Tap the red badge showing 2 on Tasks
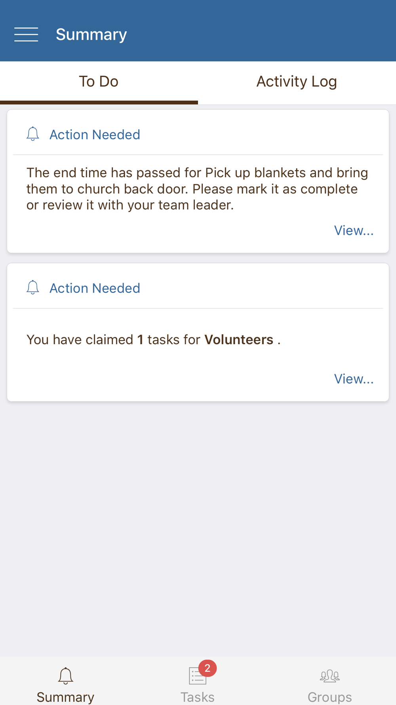Screen dimensions: 396x705 click(208, 668)
